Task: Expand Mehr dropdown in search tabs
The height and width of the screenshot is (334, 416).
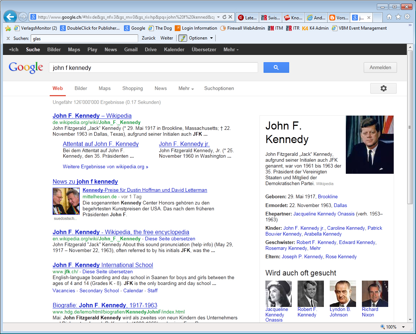Action: pyautogui.click(x=186, y=89)
